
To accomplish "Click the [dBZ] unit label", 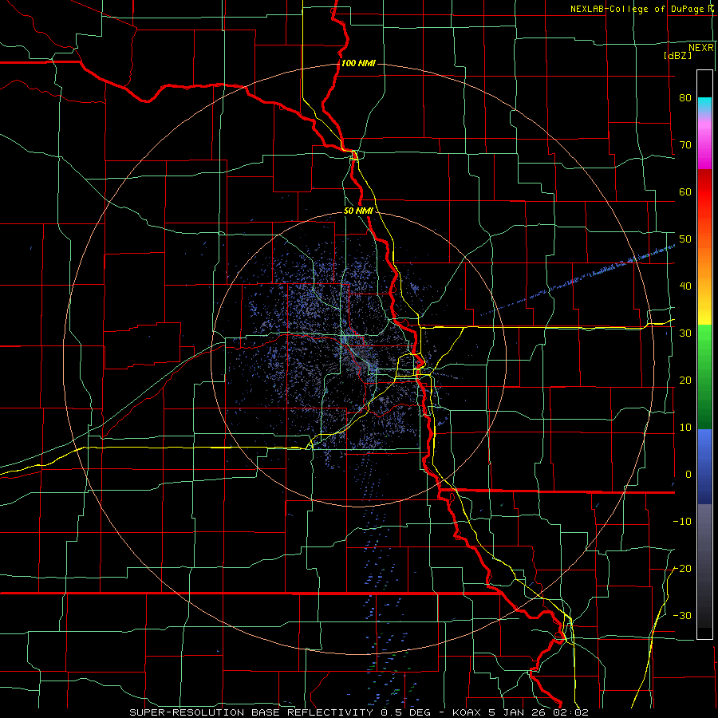I will click(x=677, y=55).
